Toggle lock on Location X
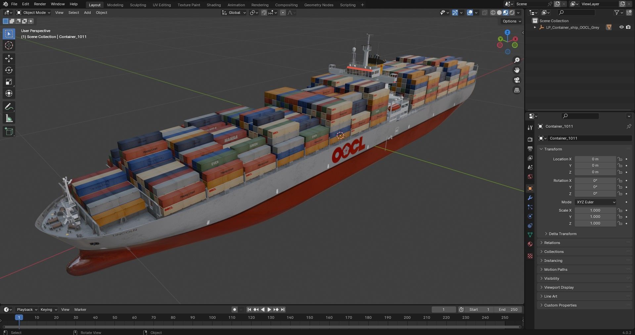This screenshot has height=335, width=635. coord(620,159)
